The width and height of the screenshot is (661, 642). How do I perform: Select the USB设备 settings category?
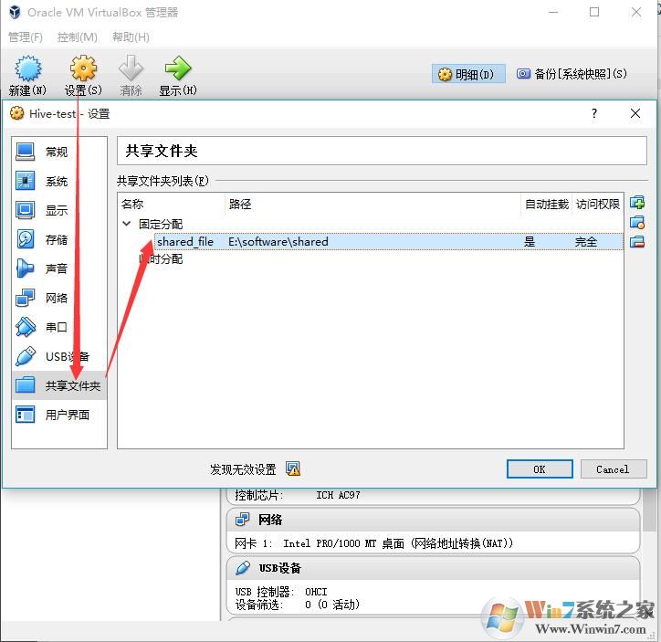(59, 356)
